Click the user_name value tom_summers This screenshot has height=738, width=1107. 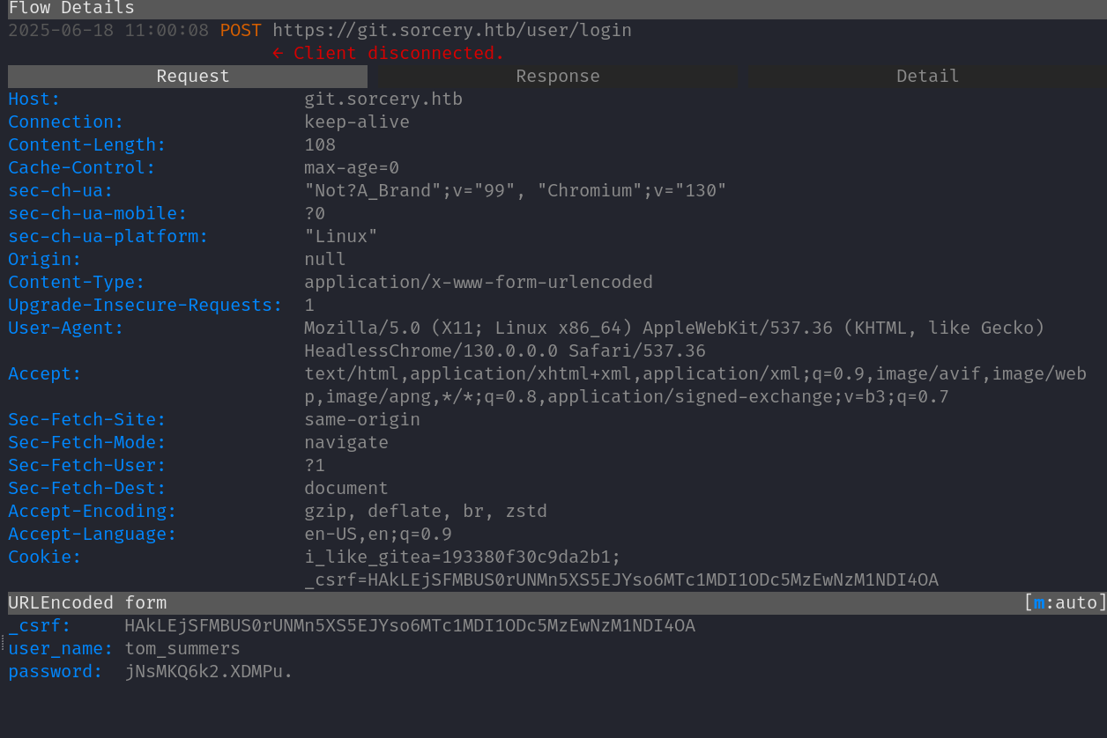tap(182, 648)
